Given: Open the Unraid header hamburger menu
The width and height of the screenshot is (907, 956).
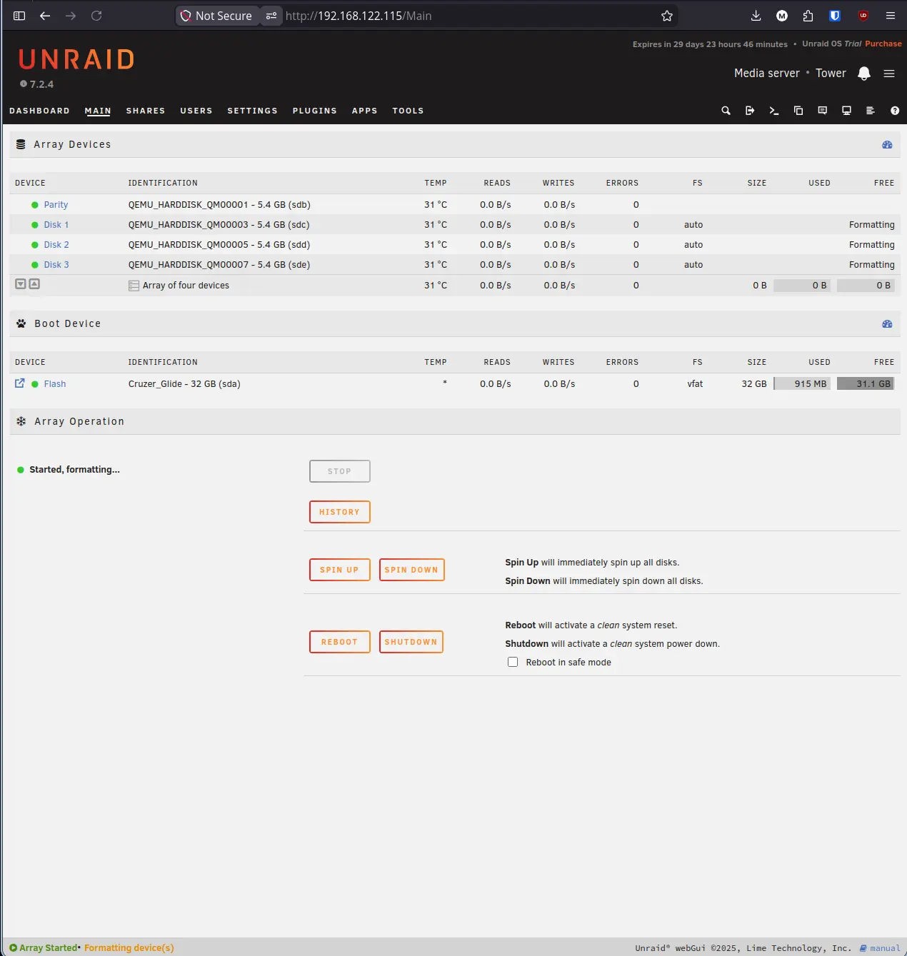Looking at the screenshot, I should (x=889, y=74).
